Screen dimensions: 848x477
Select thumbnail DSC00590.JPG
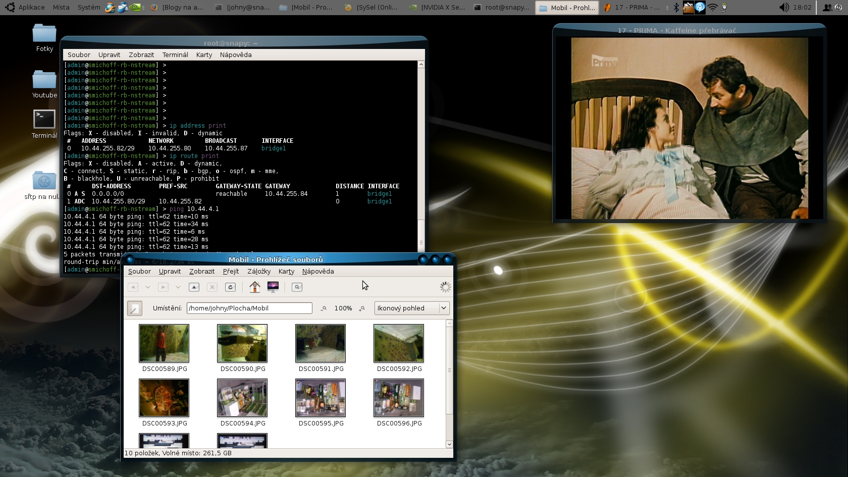pos(242,343)
